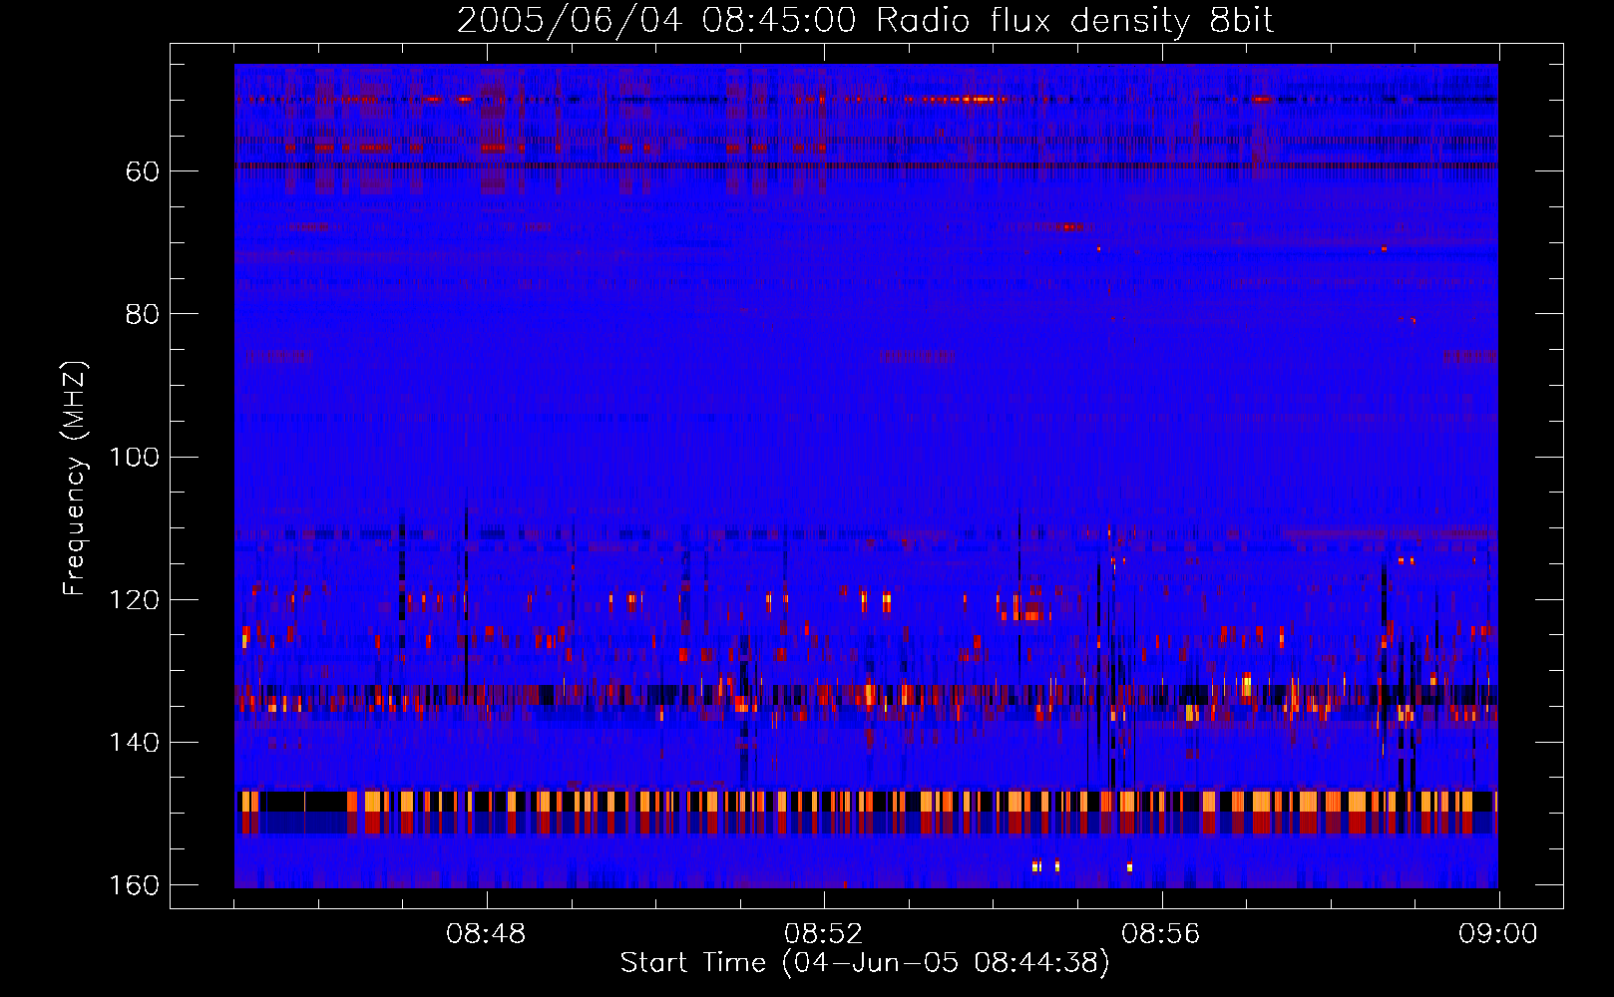Click the 08:56 time tick label
Viewport: 1614px width, 997px height.
click(x=1160, y=934)
